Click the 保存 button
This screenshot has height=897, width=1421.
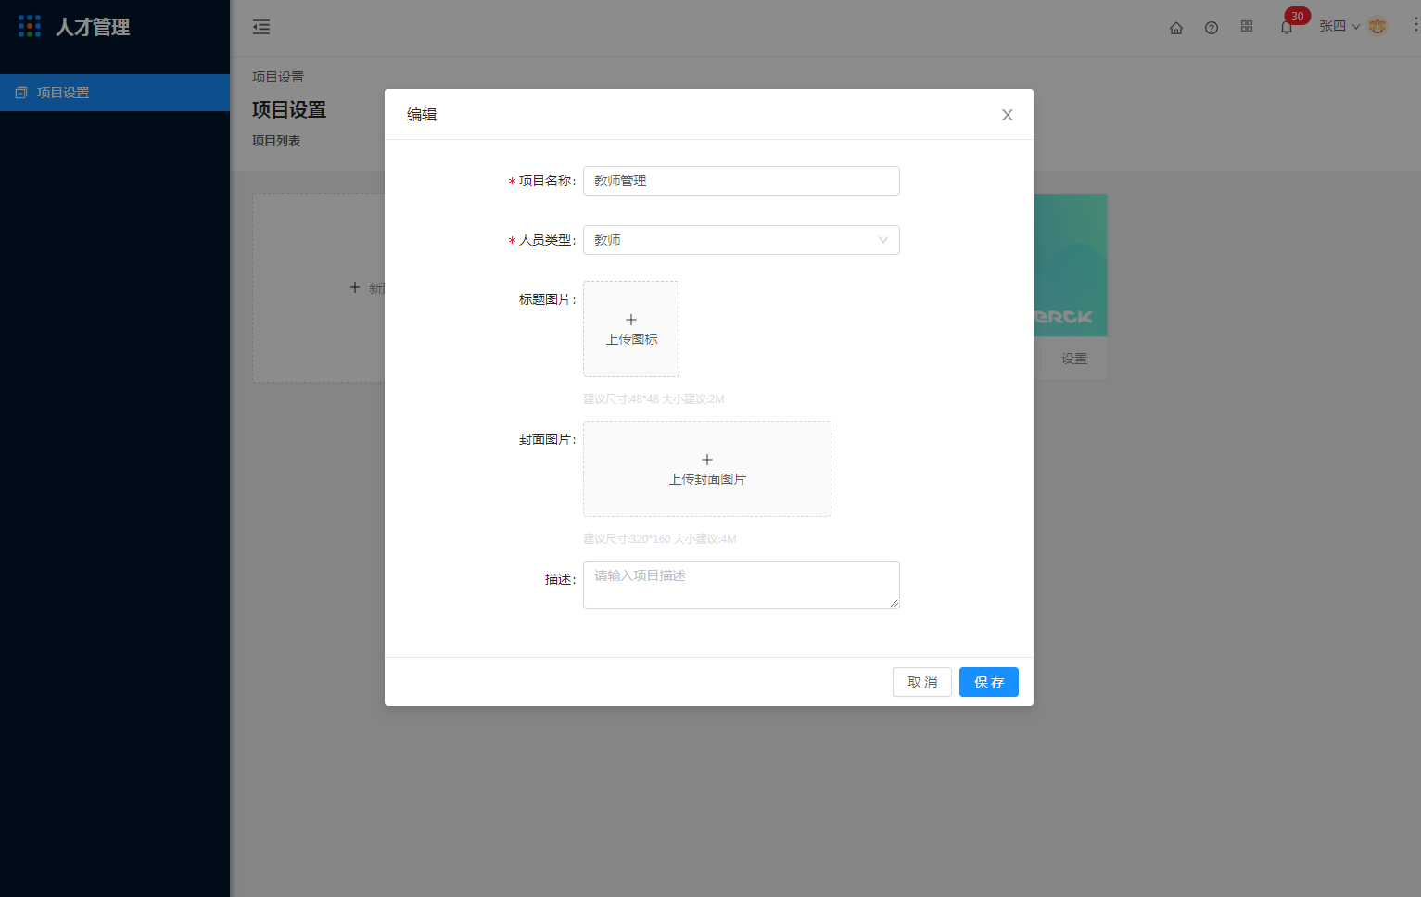coord(989,682)
